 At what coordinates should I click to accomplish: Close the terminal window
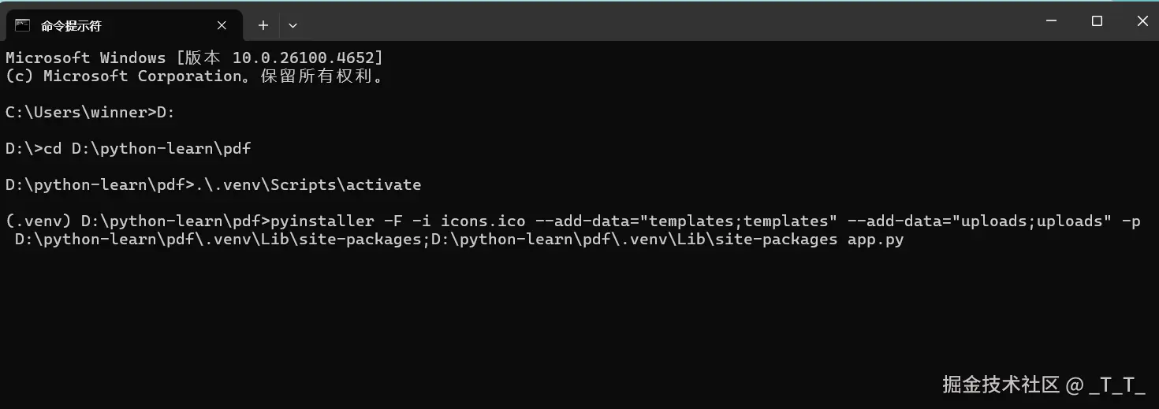coord(1142,21)
